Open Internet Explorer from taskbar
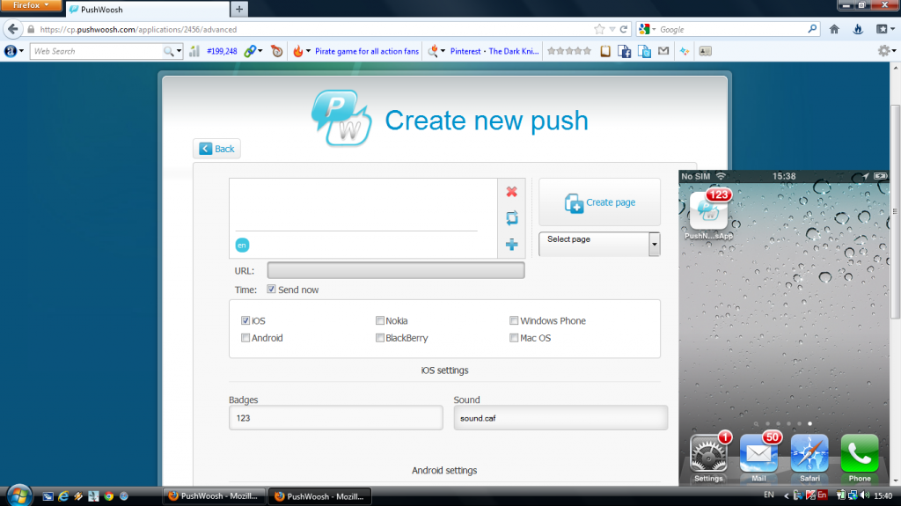 (63, 495)
